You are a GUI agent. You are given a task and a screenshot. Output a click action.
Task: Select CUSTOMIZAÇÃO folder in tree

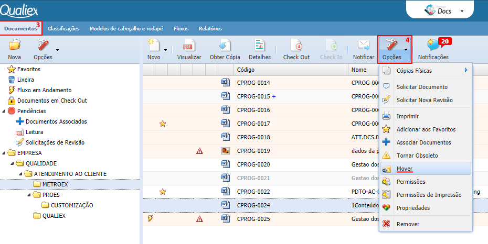67,205
